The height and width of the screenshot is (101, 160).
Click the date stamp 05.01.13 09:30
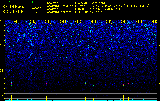pos(13,12)
